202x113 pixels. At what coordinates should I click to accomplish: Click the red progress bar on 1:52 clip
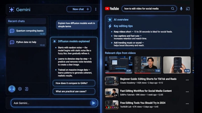[x=143, y=73]
